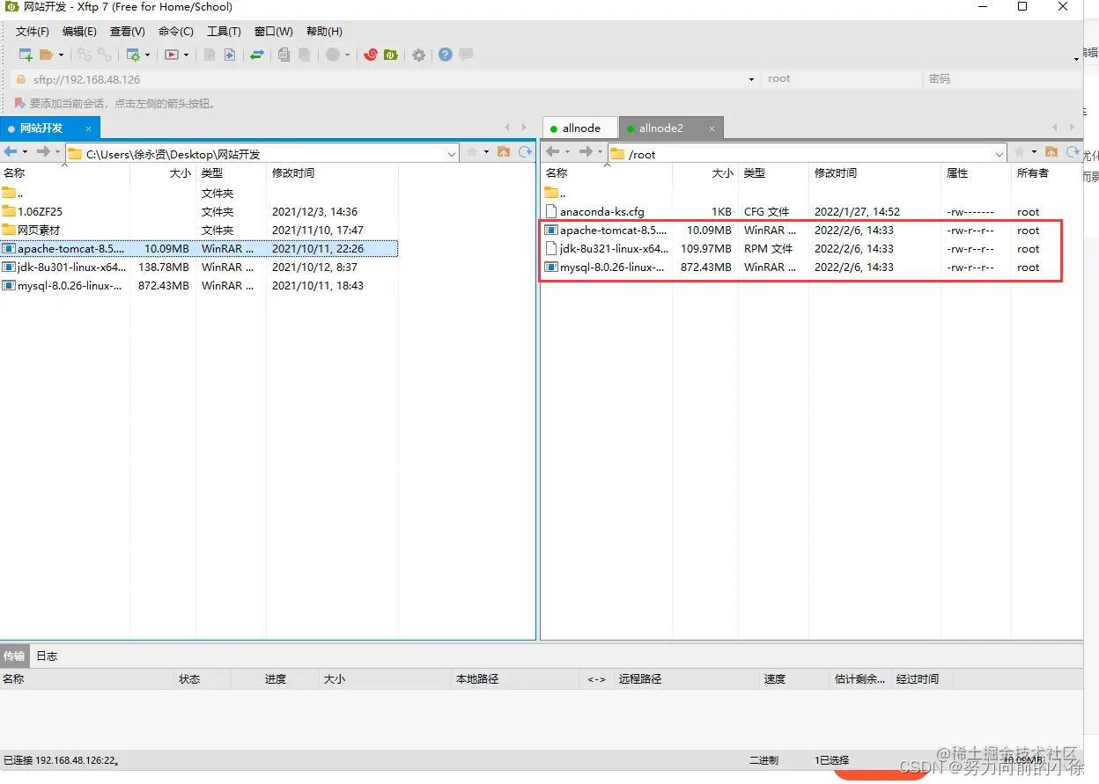This screenshot has height=784, width=1099.
Task: Sort remote files by 所有者 column
Action: coord(1046,173)
